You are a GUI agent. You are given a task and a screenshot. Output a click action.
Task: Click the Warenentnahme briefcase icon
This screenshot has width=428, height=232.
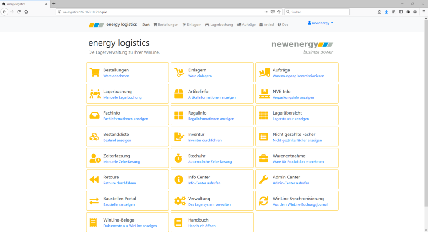click(x=264, y=158)
